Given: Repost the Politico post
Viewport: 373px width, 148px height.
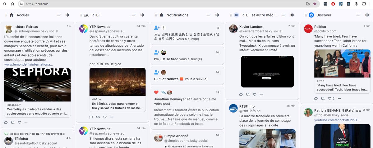Looking at the screenshot, I should coord(323,99).
